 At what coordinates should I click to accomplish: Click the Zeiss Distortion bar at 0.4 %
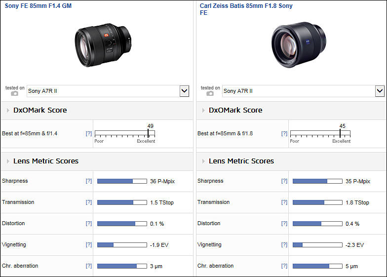click(318, 224)
